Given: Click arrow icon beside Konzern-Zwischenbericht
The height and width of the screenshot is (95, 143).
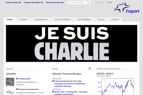Looking at the screenshot, I should point(17,89).
